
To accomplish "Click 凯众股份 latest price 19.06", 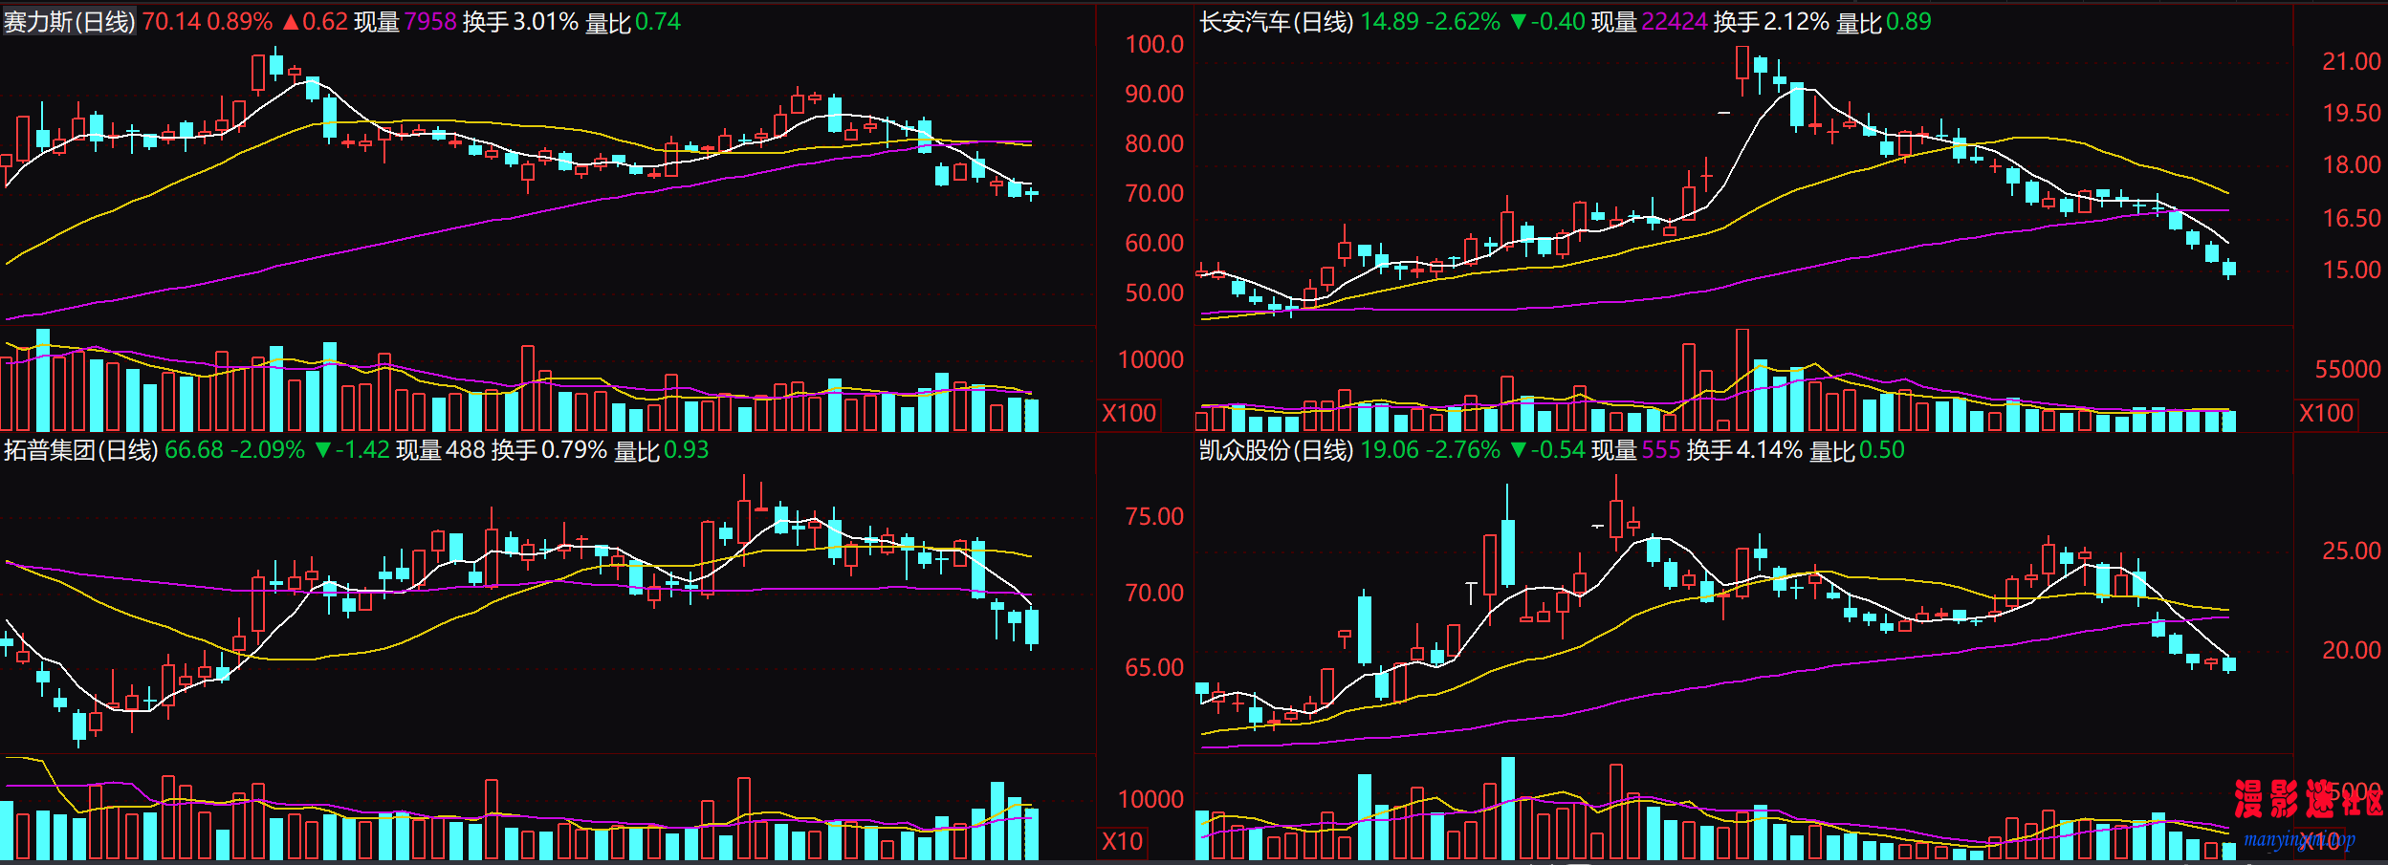I will click(x=1390, y=450).
